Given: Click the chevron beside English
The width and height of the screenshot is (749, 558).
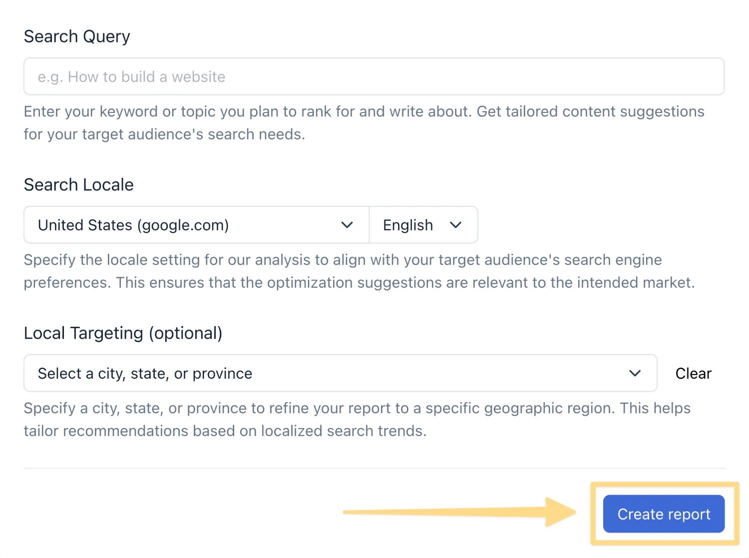Looking at the screenshot, I should (455, 225).
